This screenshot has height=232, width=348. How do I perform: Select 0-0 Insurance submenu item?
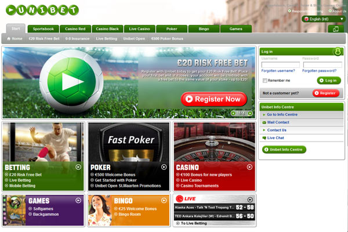click(78, 39)
